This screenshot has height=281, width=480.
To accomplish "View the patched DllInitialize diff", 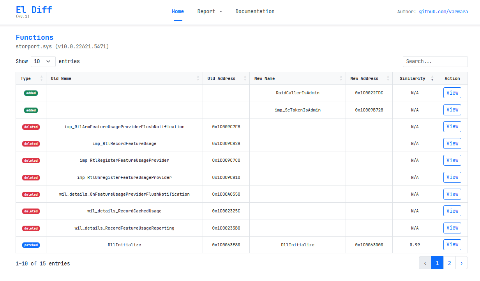I will click(452, 245).
